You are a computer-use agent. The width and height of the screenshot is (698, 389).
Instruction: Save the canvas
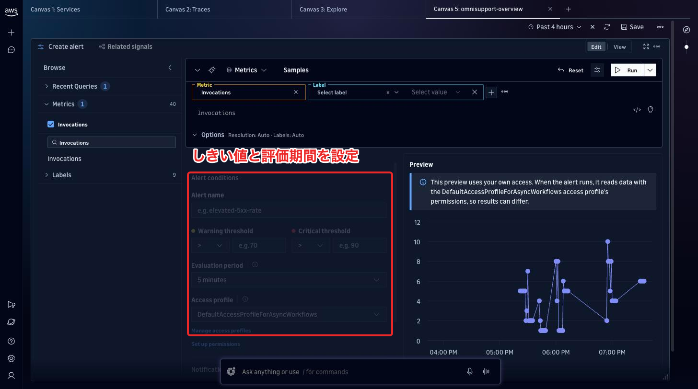pos(632,27)
